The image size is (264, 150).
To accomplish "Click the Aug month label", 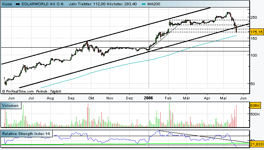I will click(x=50, y=98).
